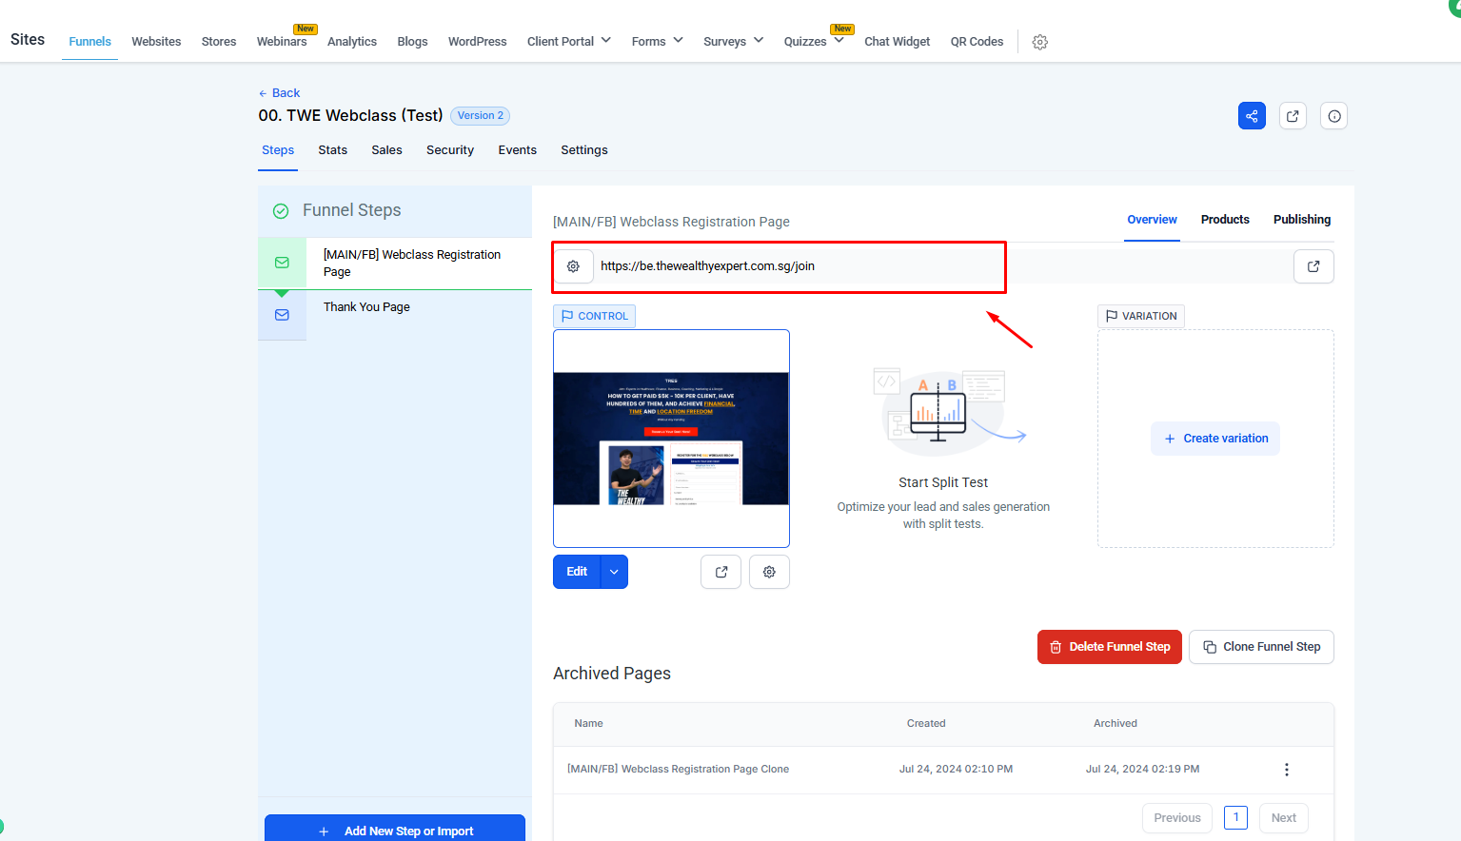The image size is (1461, 841).
Task: Select the Thank You Page step
Action: tap(366, 307)
